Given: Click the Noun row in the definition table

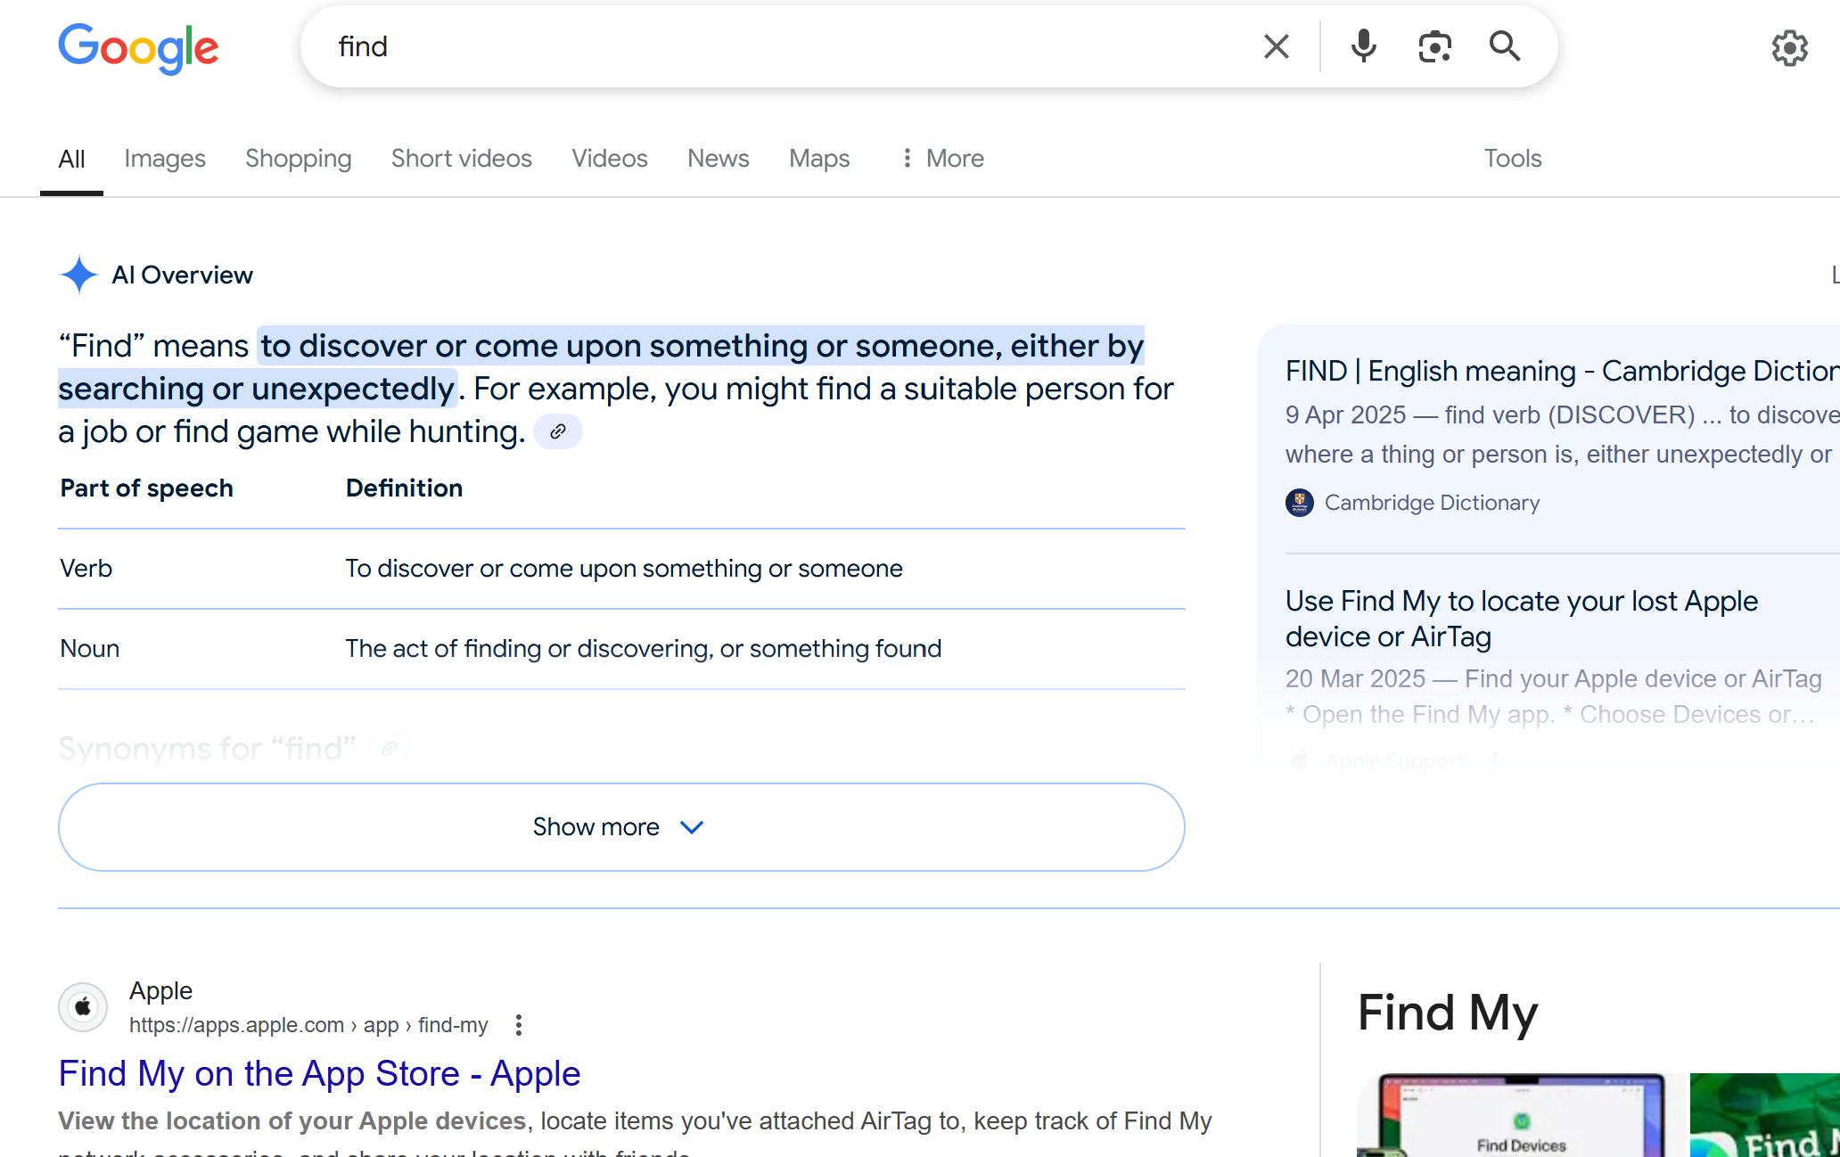Looking at the screenshot, I should click(621, 649).
